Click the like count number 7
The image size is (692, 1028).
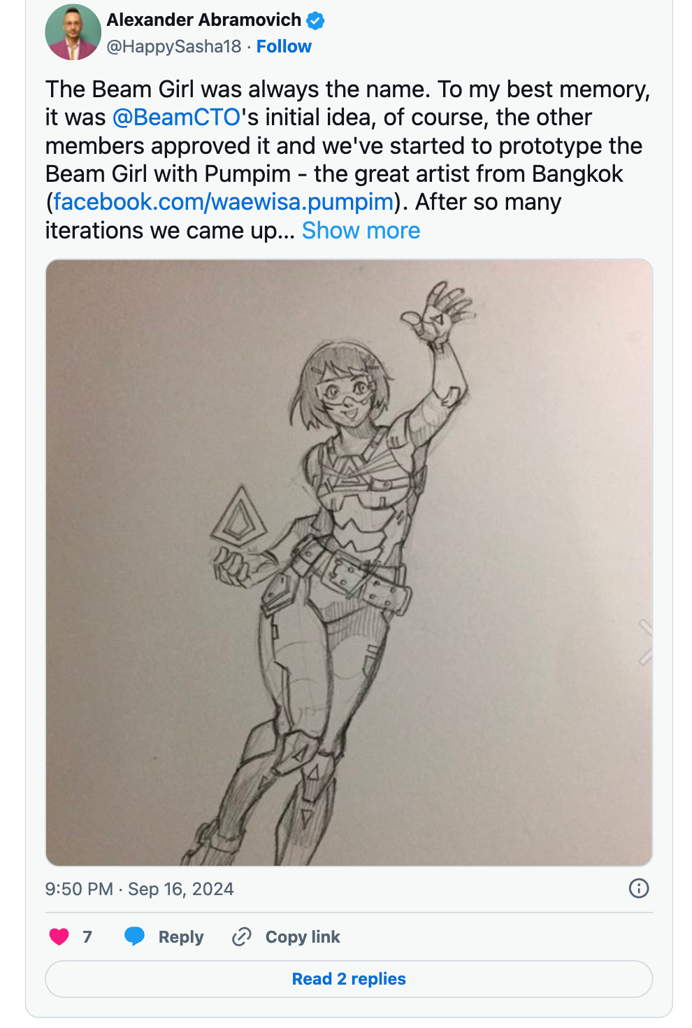[x=87, y=937]
